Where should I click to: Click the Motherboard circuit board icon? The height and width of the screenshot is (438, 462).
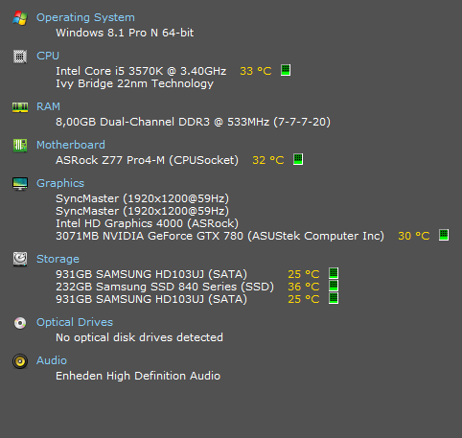[x=20, y=146]
